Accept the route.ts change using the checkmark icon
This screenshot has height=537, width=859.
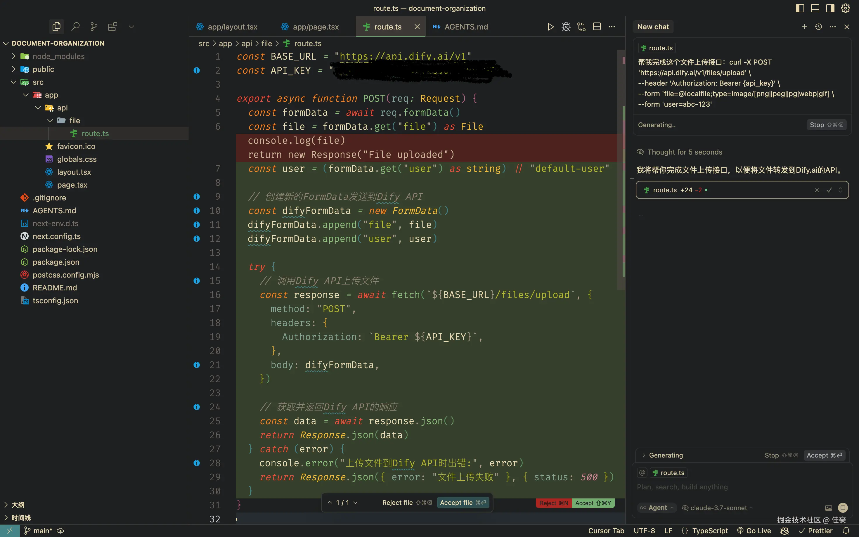point(829,190)
